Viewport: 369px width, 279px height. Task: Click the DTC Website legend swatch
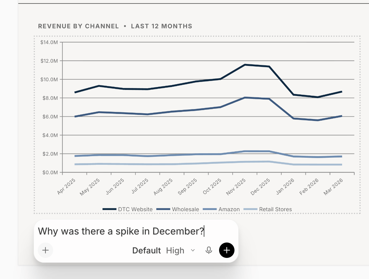tap(110, 209)
